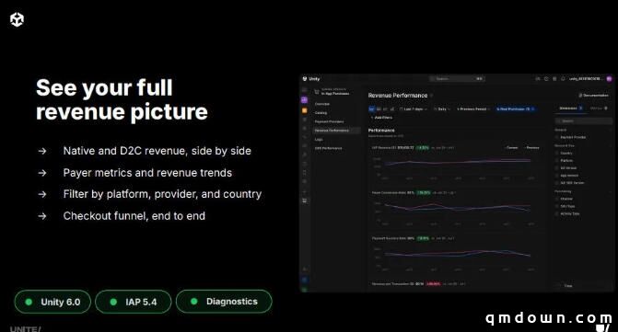Open Logs in the dashboard side menu
The width and height of the screenshot is (618, 332).
pyautogui.click(x=319, y=139)
